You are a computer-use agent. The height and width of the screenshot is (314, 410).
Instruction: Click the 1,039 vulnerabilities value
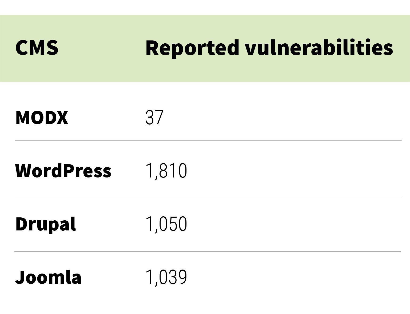pyautogui.click(x=166, y=277)
